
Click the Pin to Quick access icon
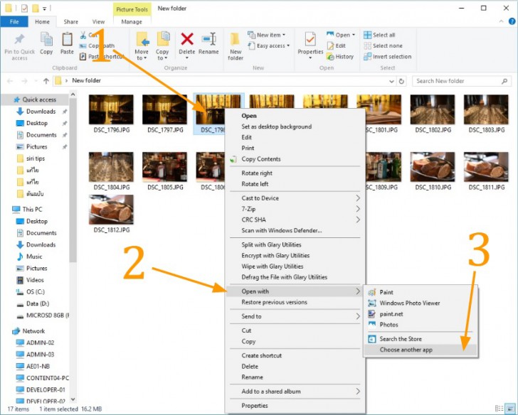tap(19, 39)
